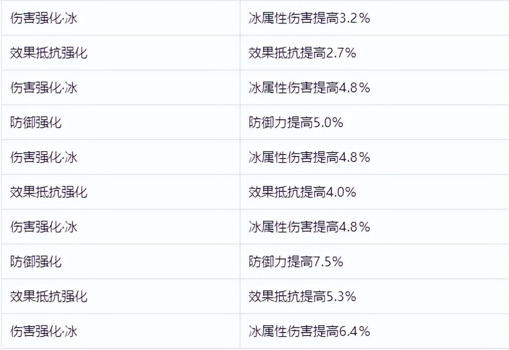This screenshot has height=350, width=509.
Task: Click 防御强化 label beside the 5.0% value
Action: (35, 123)
